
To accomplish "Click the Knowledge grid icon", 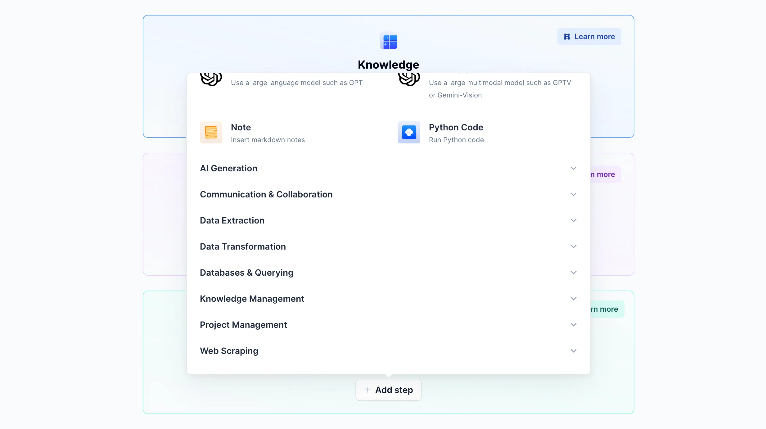I will coord(388,41).
